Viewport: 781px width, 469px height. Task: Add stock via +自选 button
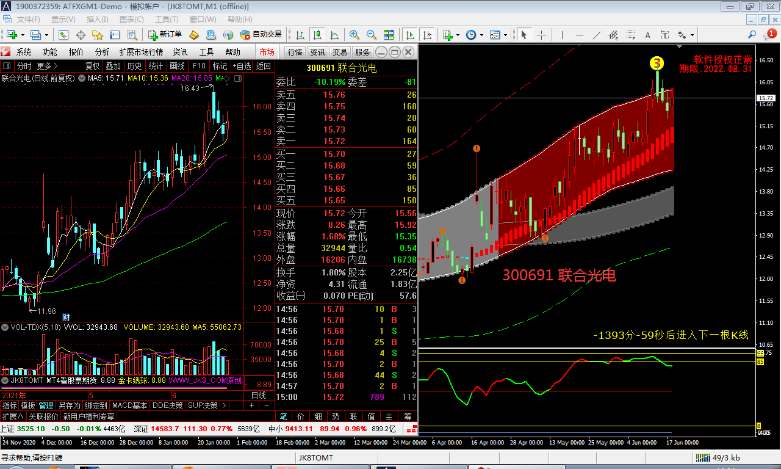242,66
